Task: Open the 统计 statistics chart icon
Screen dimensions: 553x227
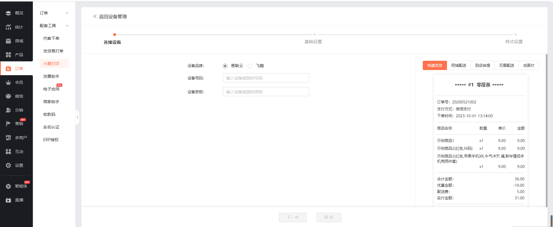Action: pos(8,27)
